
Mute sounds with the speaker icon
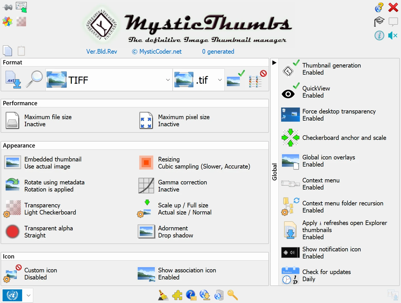(x=393, y=35)
